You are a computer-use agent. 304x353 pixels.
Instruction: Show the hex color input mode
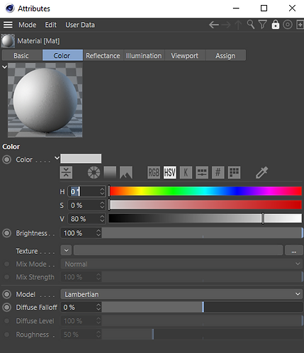218,172
